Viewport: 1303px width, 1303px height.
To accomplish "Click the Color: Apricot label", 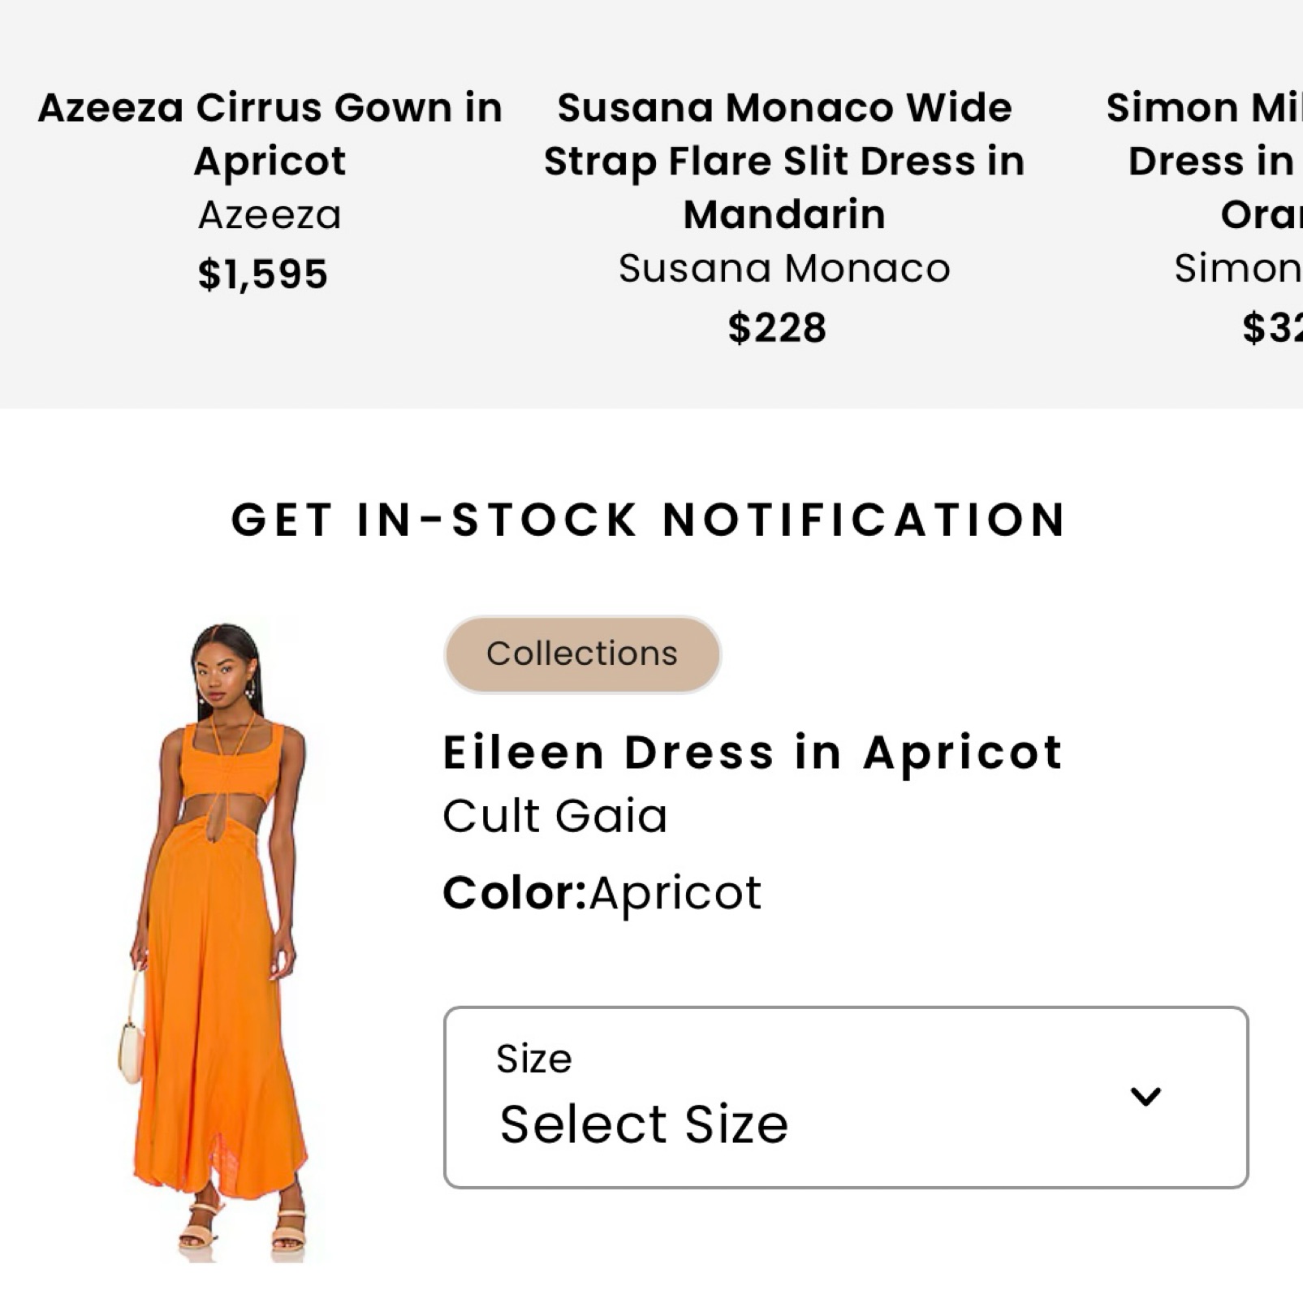I will [x=602, y=893].
